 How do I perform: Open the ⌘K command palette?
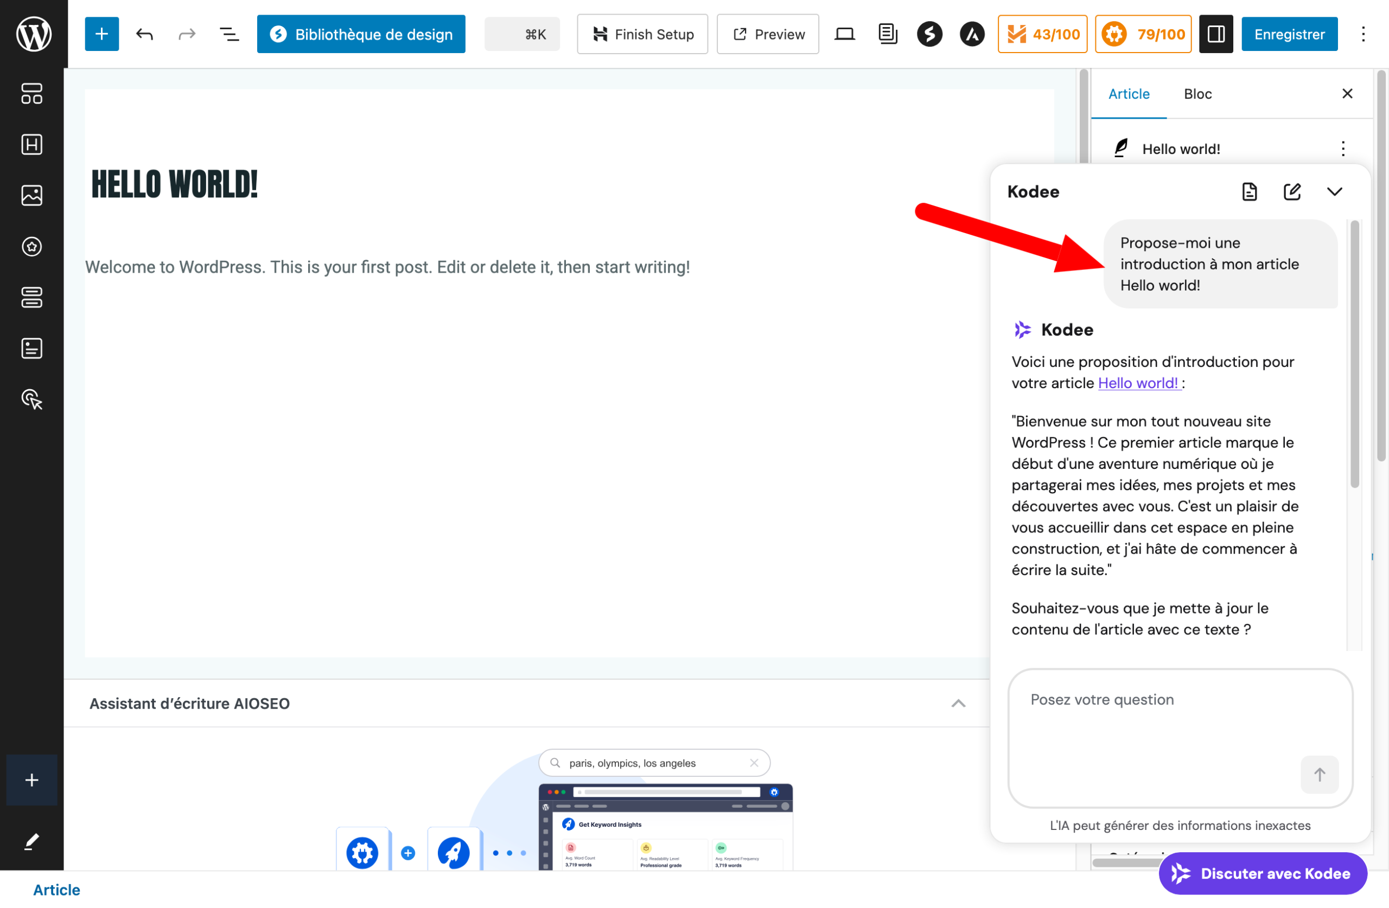coord(522,34)
